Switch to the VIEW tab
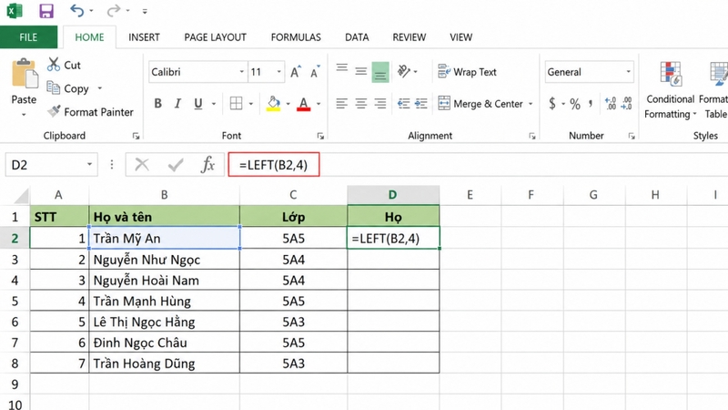Image resolution: width=728 pixels, height=410 pixels. tap(460, 37)
